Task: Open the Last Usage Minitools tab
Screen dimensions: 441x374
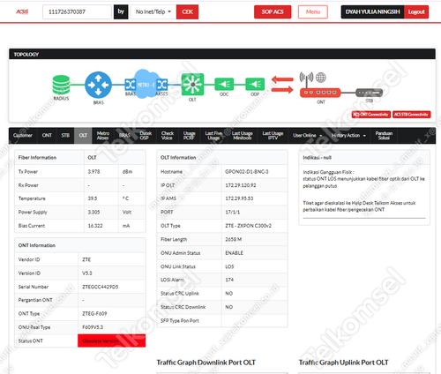Action: point(243,135)
